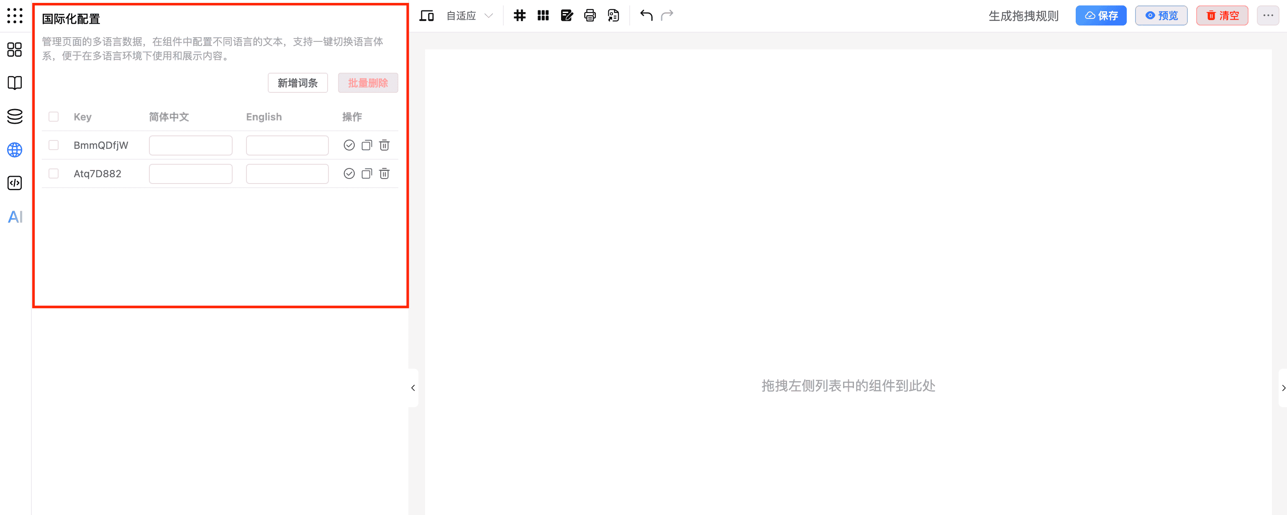Open the data source database icon

click(15, 116)
